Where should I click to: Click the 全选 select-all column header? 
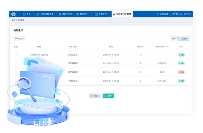click(16, 47)
